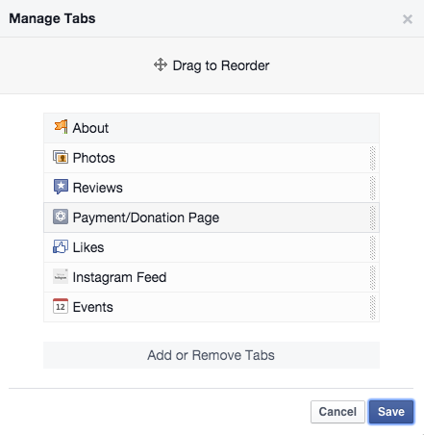Click the Likes thumbs-up icon

tap(61, 246)
